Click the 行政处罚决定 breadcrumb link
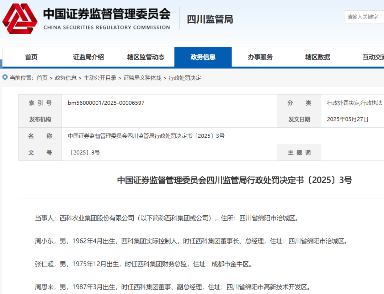 click(184, 78)
